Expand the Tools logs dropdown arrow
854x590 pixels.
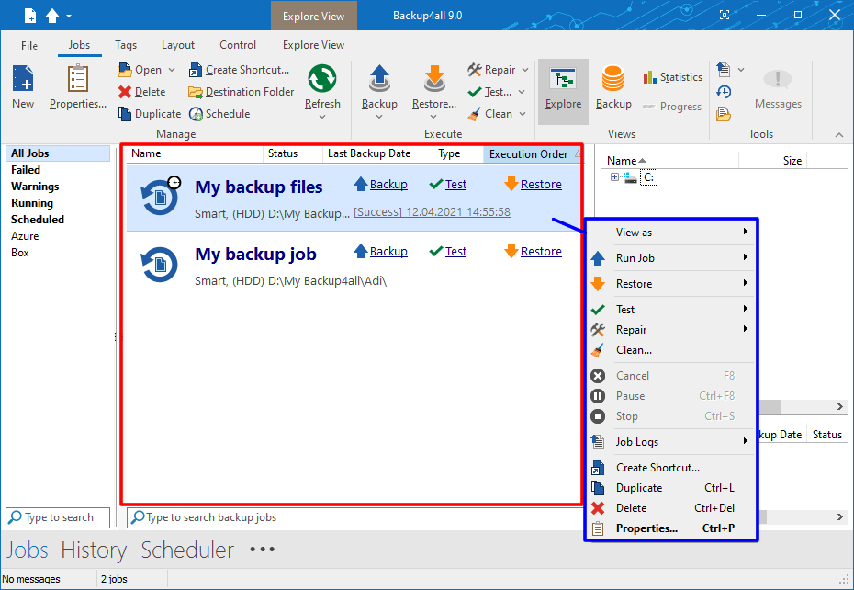pyautogui.click(x=741, y=69)
